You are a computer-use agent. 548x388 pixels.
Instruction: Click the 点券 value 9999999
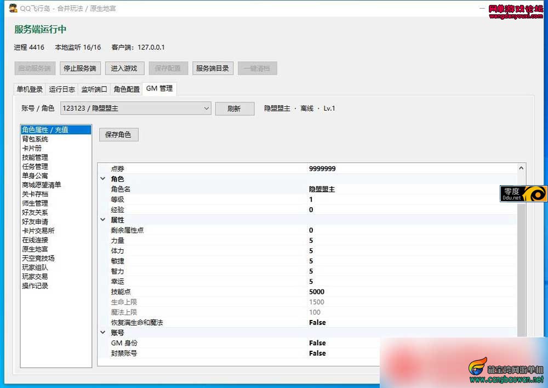tap(322, 168)
